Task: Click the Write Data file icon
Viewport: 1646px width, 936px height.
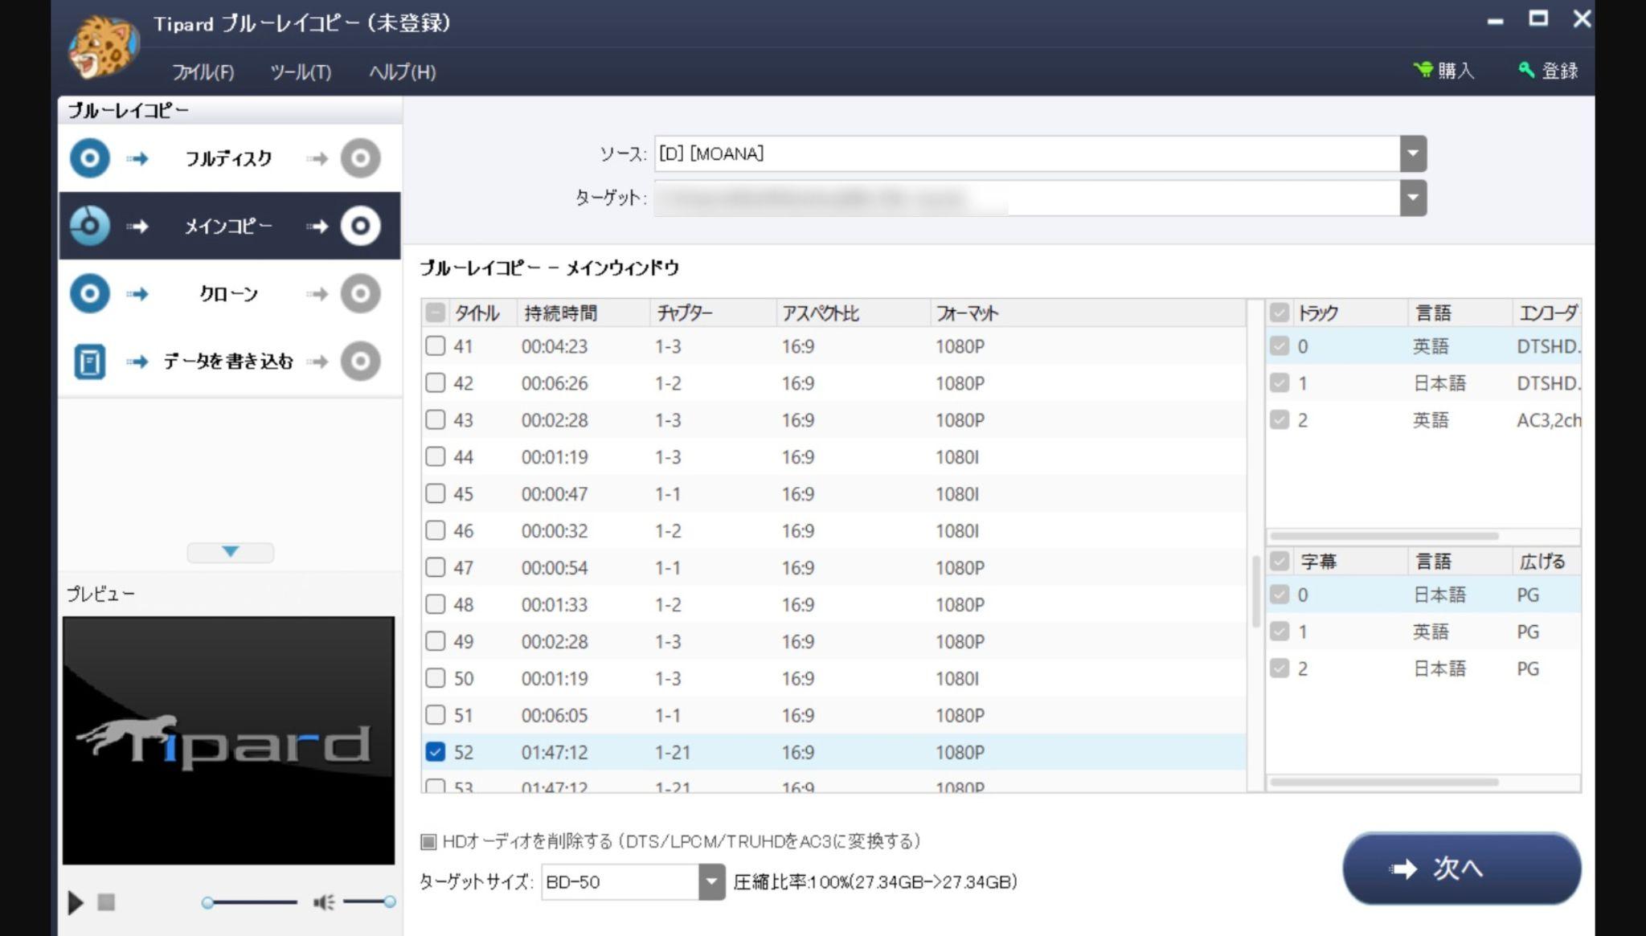Action: click(89, 361)
